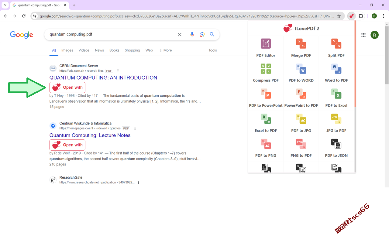389x243 pixels.
Task: Open the new tab with plus button
Action: [x=74, y=5]
